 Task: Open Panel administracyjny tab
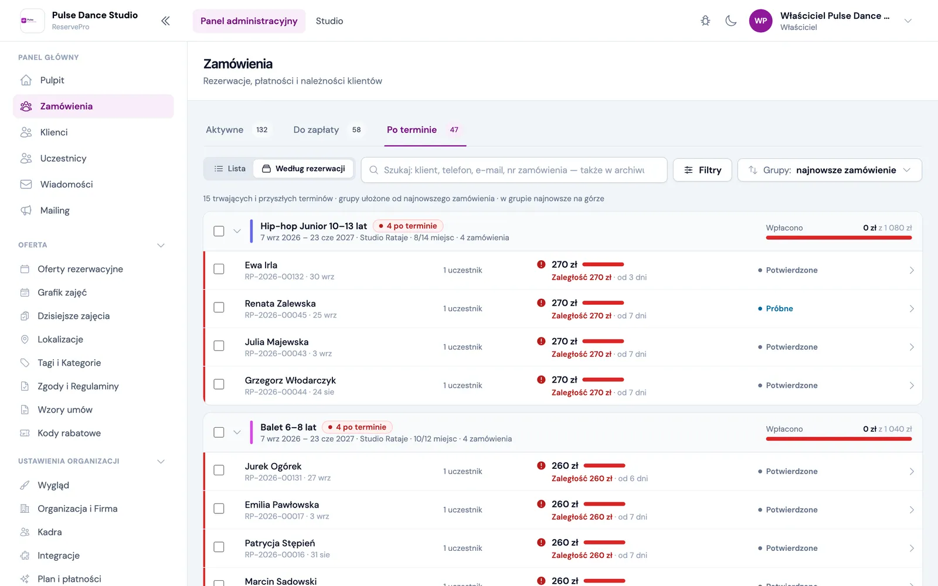click(x=249, y=21)
